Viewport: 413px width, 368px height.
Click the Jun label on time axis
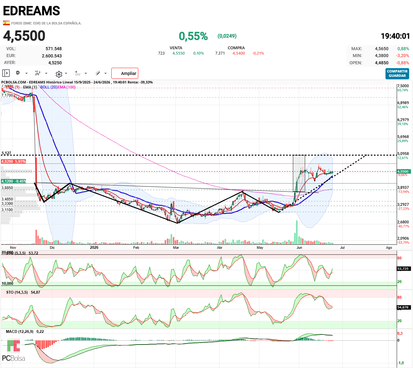point(299,248)
